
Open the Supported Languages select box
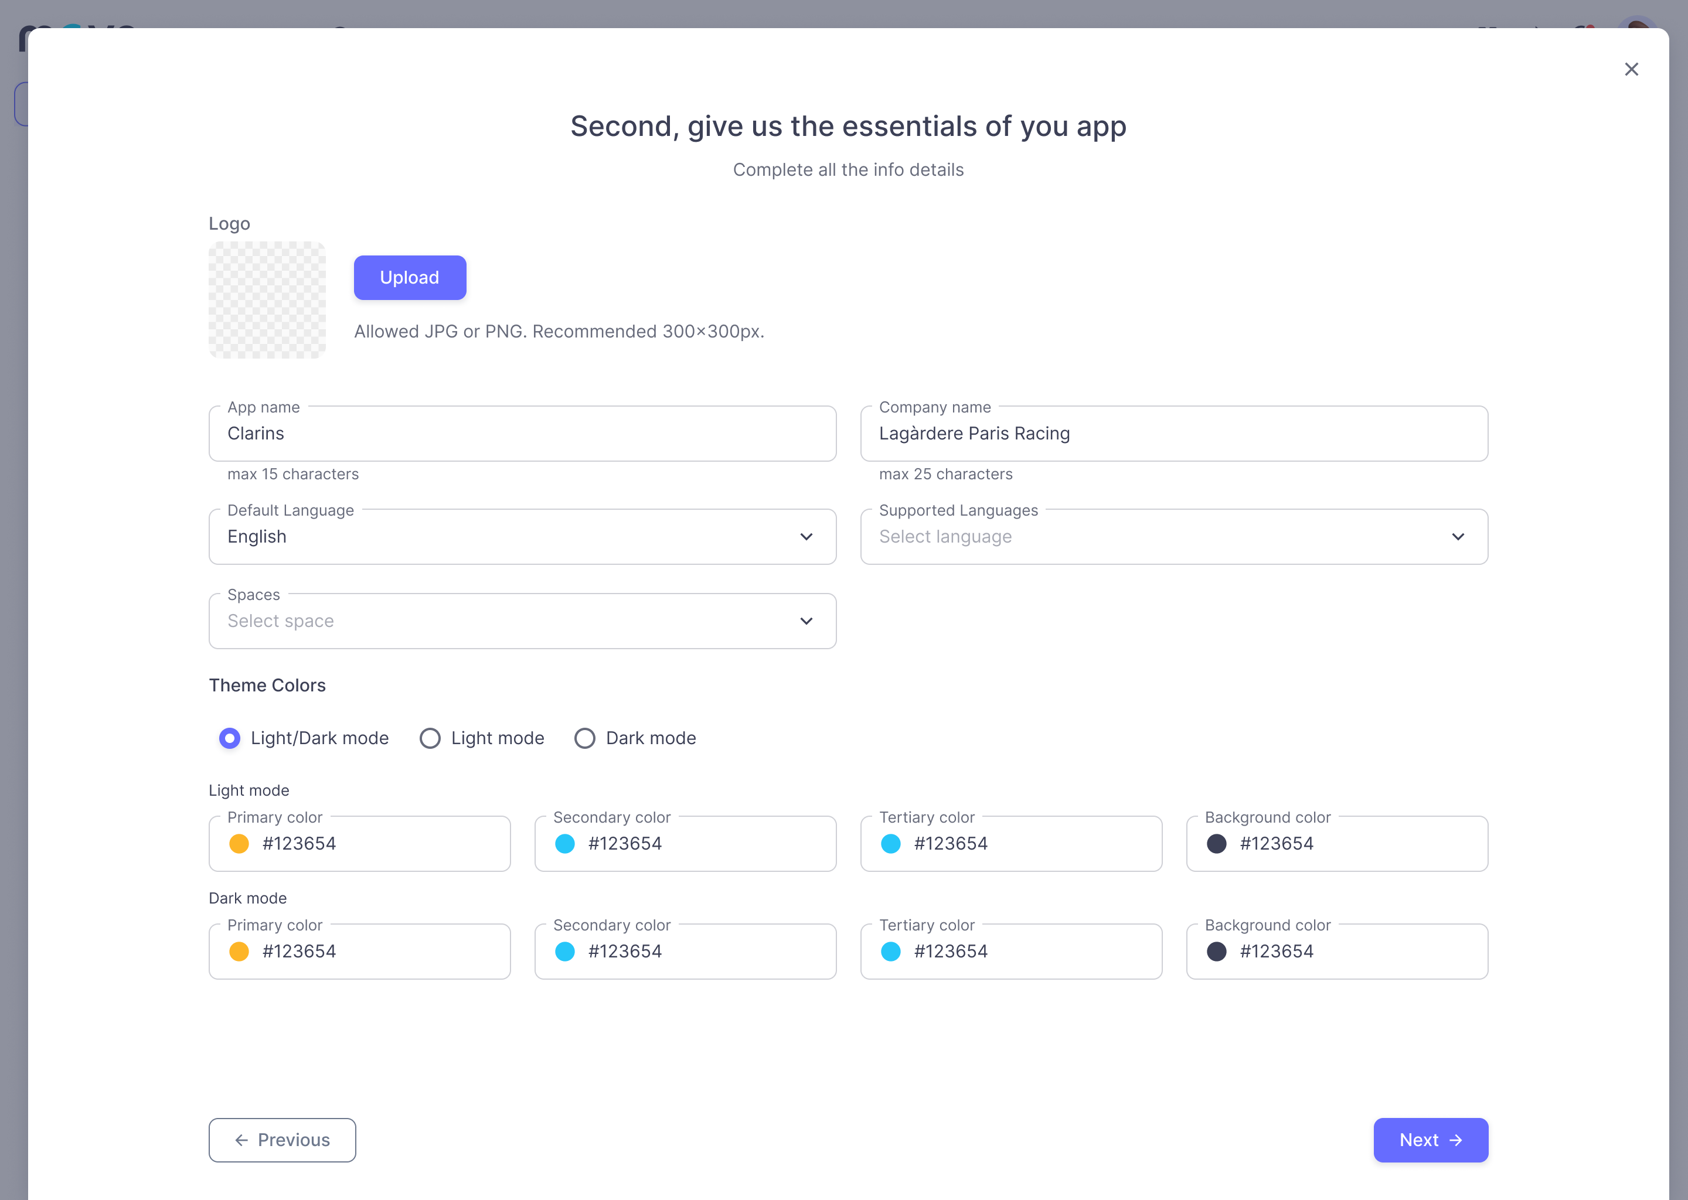(1173, 537)
